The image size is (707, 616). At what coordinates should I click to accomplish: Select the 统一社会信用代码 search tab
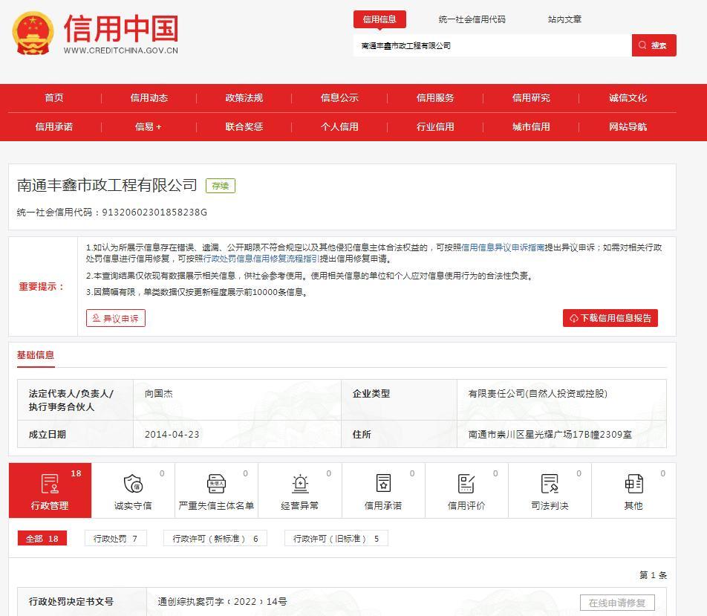tap(472, 19)
